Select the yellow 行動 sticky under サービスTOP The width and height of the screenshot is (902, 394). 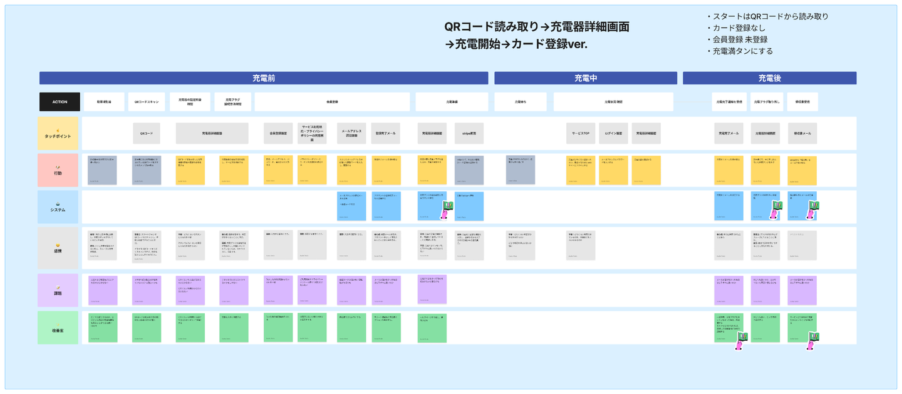(x=581, y=170)
